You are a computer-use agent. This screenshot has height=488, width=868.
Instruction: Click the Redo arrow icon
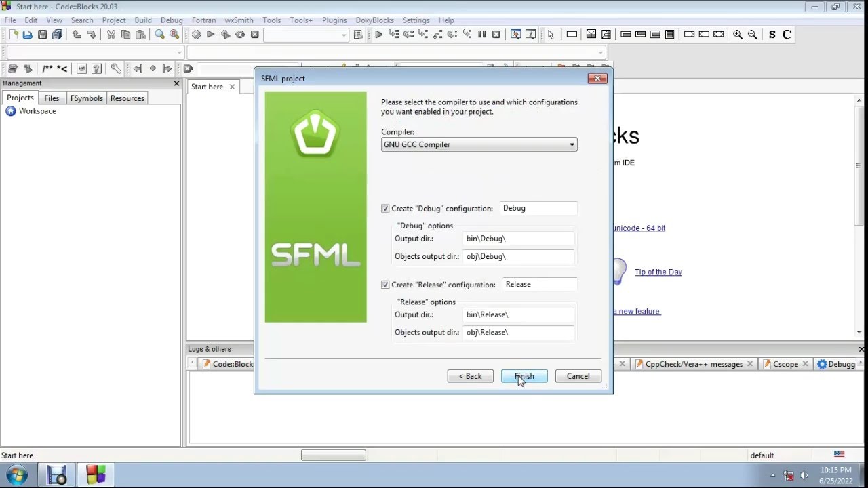(x=91, y=35)
